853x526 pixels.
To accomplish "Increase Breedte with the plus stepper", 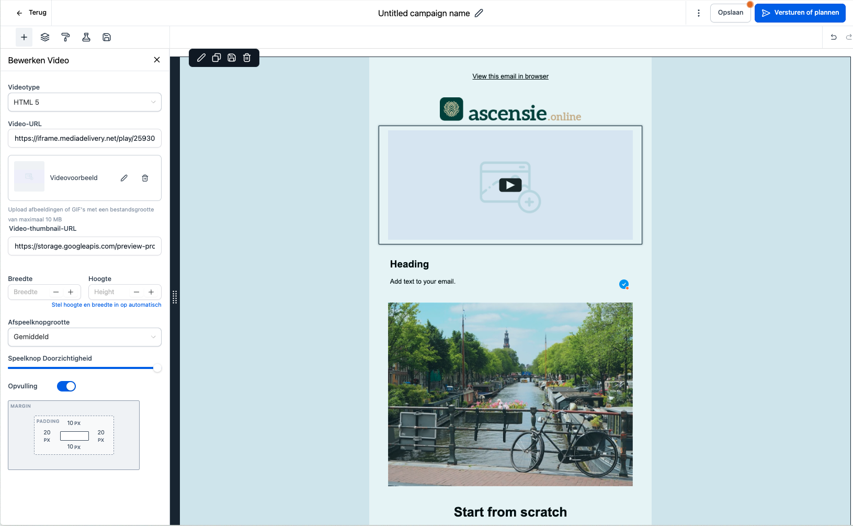I will point(71,292).
